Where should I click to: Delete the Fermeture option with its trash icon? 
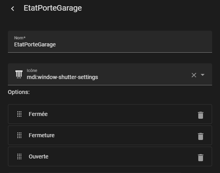[x=201, y=136]
